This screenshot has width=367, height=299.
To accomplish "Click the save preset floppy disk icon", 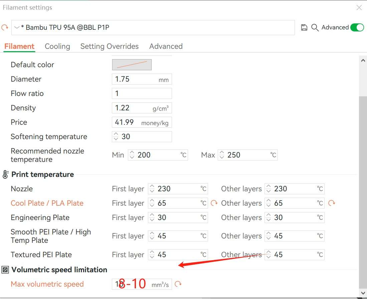I will click(304, 28).
